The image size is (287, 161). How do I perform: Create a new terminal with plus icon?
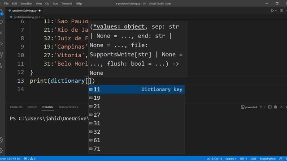click(x=261, y=107)
